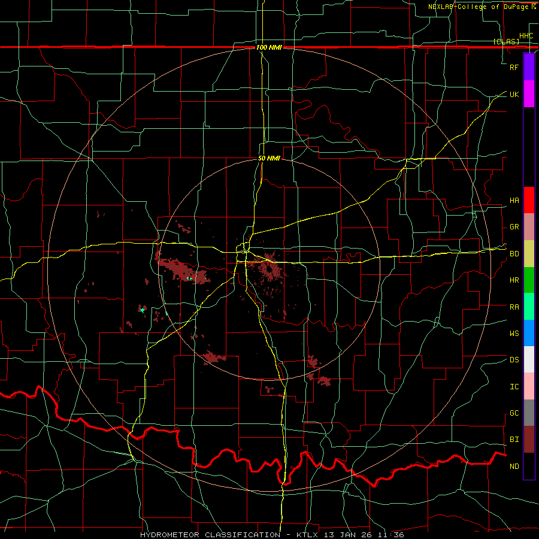
Task: Click the HA legend label
Action: 514,201
